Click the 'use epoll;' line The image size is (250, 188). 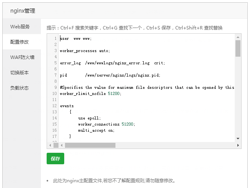click(x=89, y=118)
